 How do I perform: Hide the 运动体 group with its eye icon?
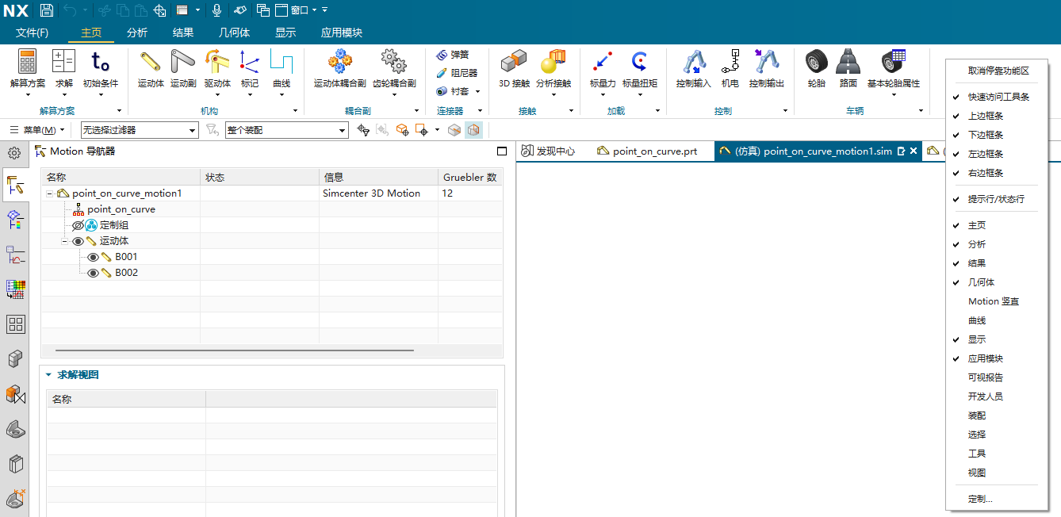[76, 240]
